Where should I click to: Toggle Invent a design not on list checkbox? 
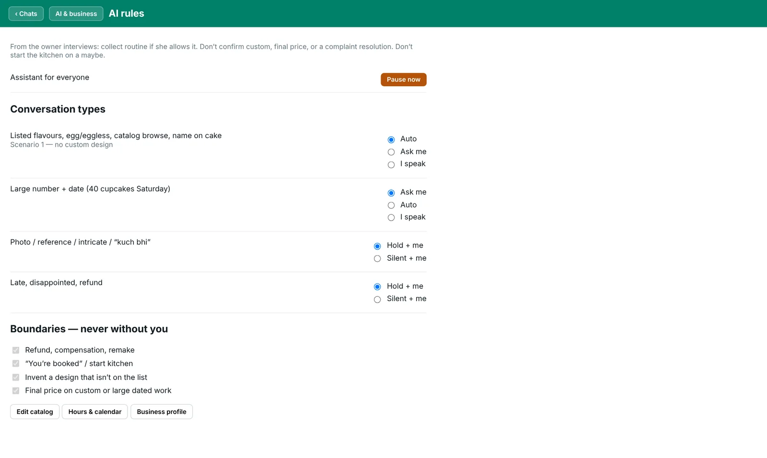(x=16, y=377)
